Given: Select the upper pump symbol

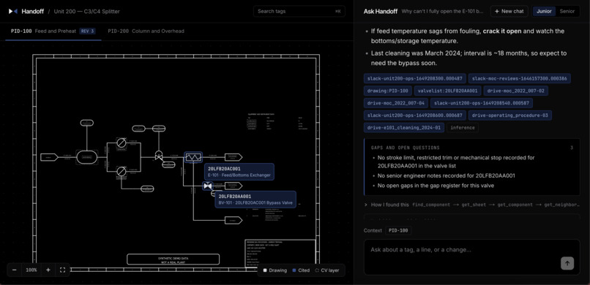Looking at the screenshot, I should coord(122,142).
